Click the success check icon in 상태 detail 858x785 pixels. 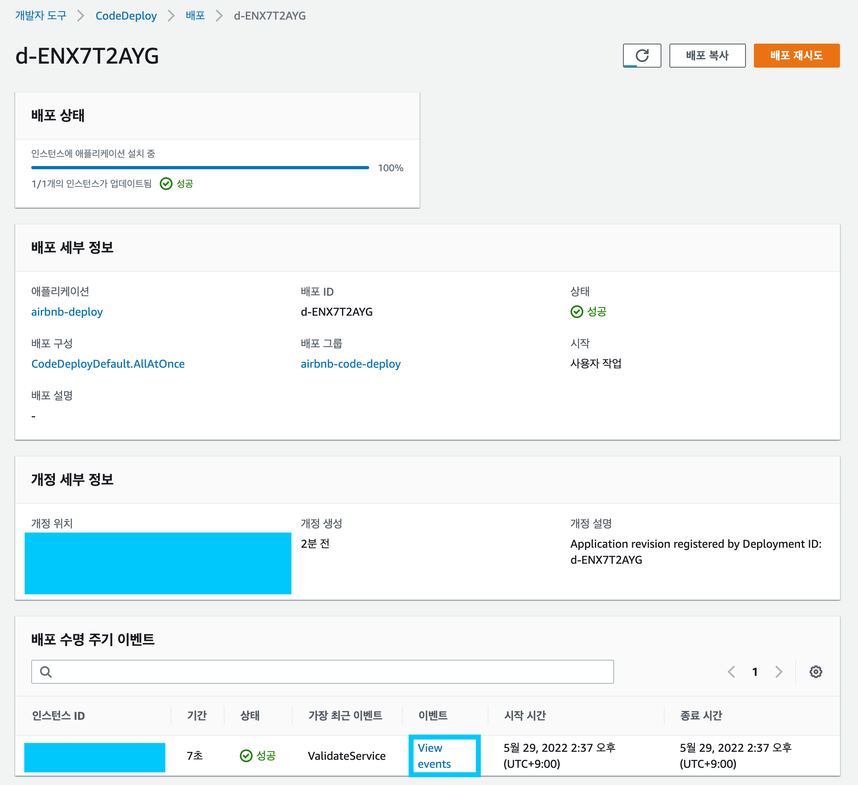pyautogui.click(x=576, y=312)
